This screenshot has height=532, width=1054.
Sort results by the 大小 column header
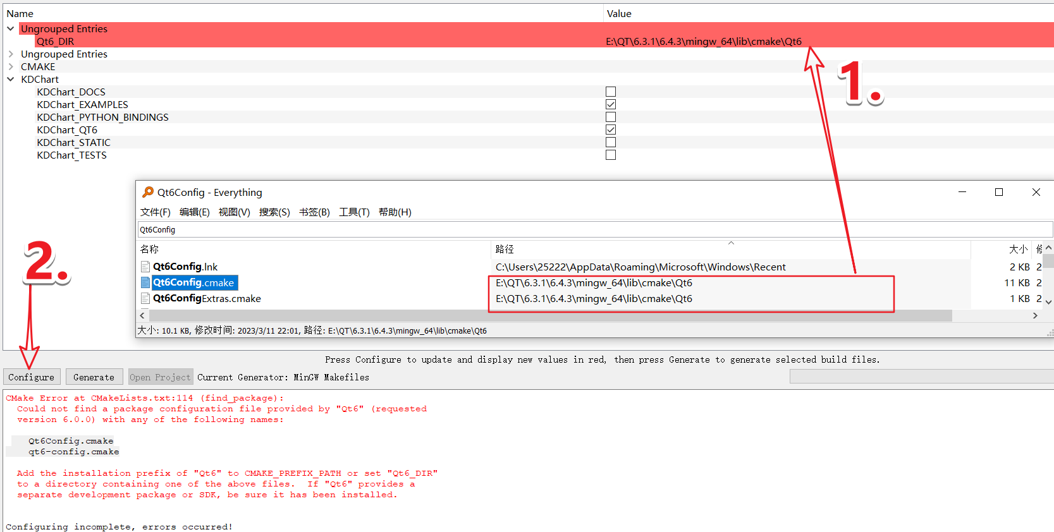1002,249
